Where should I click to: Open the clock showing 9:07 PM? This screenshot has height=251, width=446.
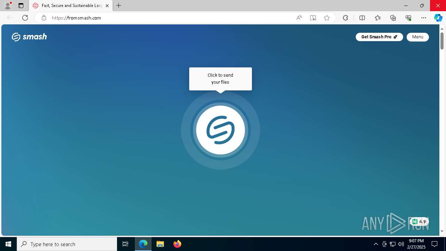coord(416,244)
